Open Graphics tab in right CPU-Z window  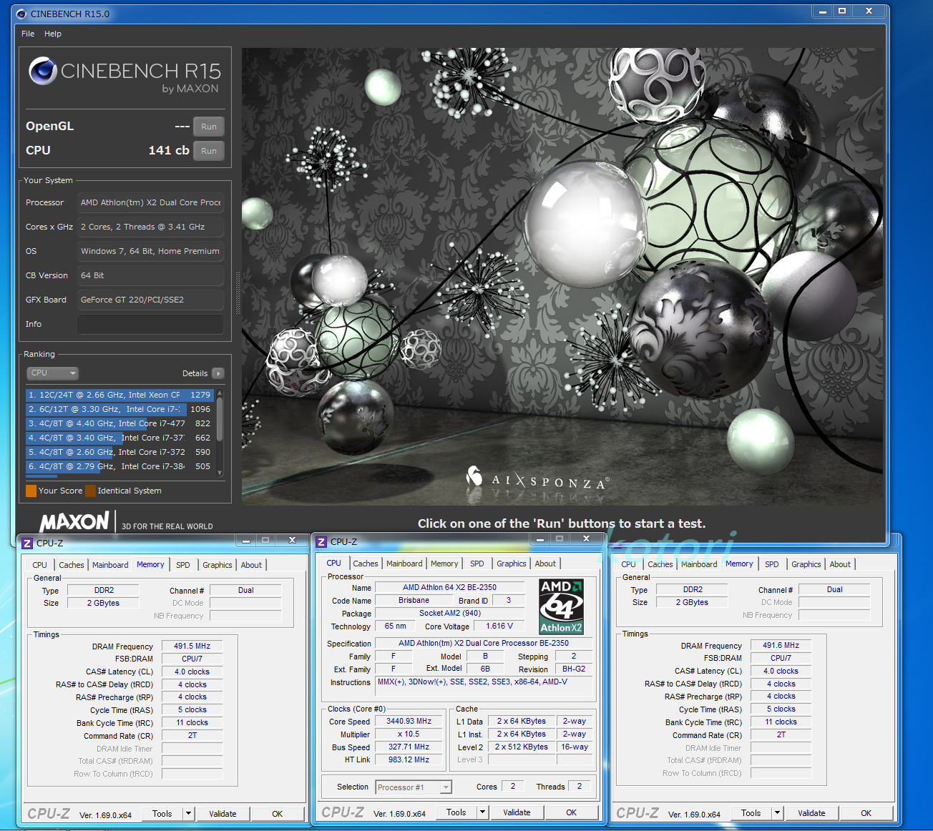click(x=806, y=564)
